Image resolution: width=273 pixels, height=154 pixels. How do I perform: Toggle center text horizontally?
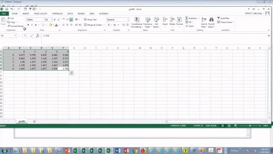(67, 25)
